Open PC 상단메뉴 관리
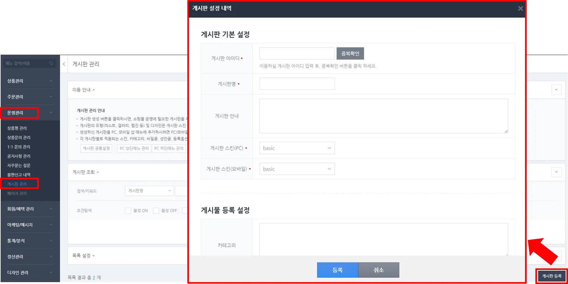 [x=134, y=148]
